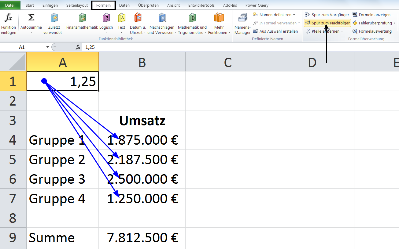Select cell with 1.250.000 €
The image size is (399, 249).
pos(142,198)
